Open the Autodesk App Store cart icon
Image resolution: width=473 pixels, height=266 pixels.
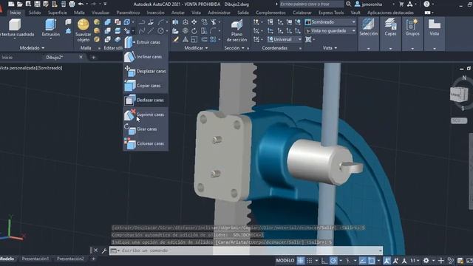(x=401, y=4)
